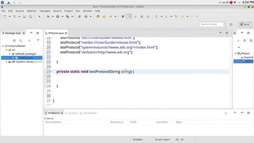Click the Save All toolbar icon
254x143 pixels.
(x=31, y=17)
